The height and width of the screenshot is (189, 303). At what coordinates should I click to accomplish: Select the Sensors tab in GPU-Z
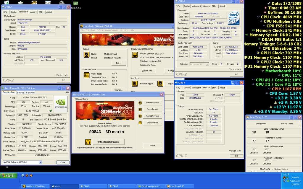coord(20,93)
